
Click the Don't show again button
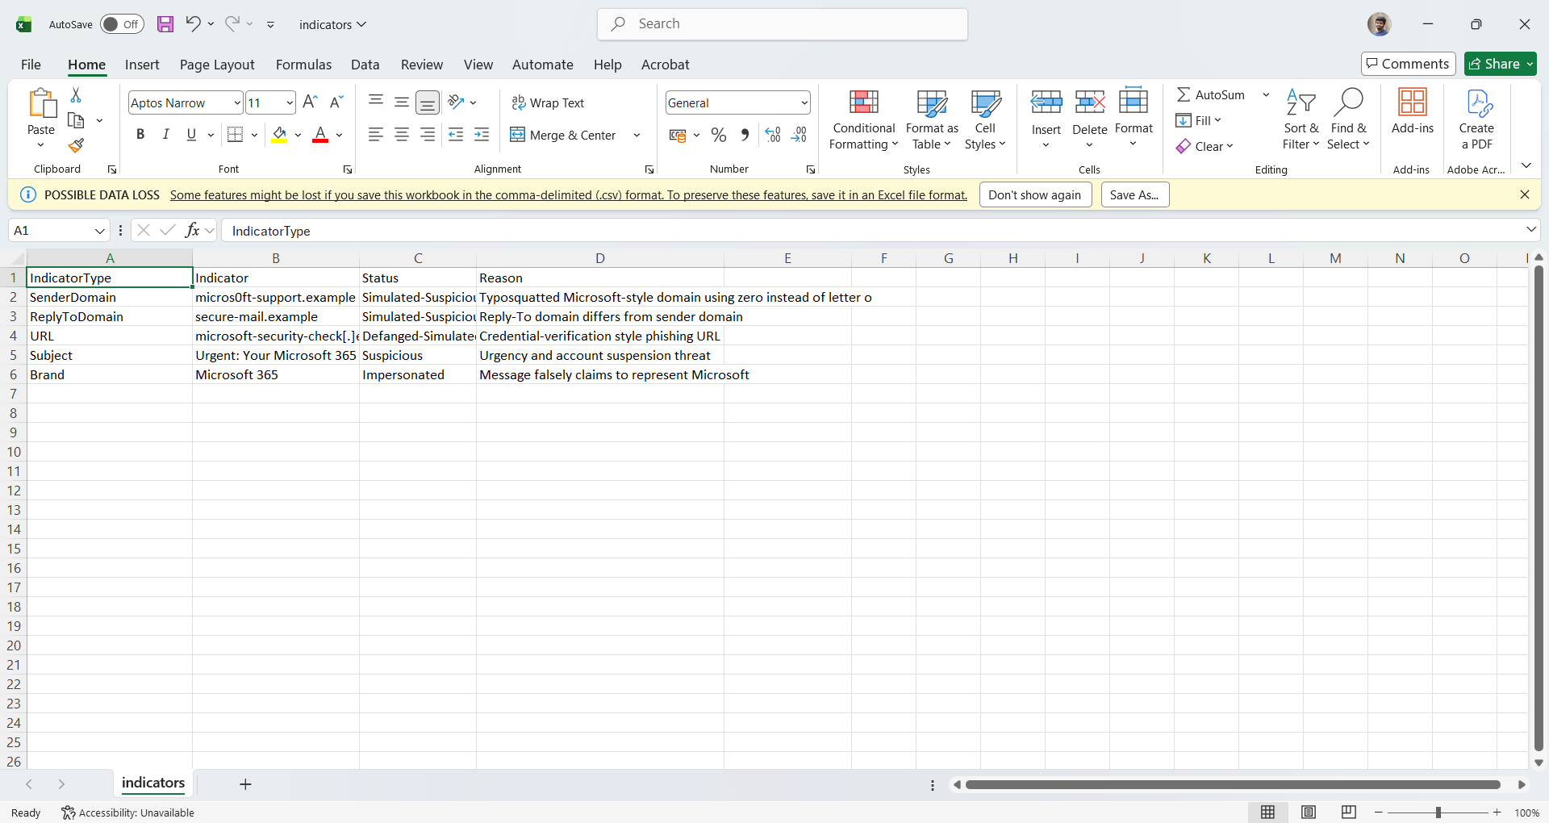tap(1035, 195)
